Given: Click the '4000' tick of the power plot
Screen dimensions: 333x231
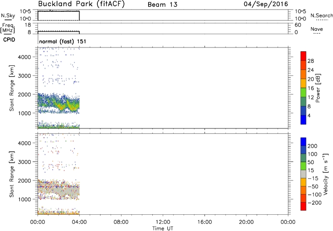Looking at the screenshot, I should pos(25,57).
